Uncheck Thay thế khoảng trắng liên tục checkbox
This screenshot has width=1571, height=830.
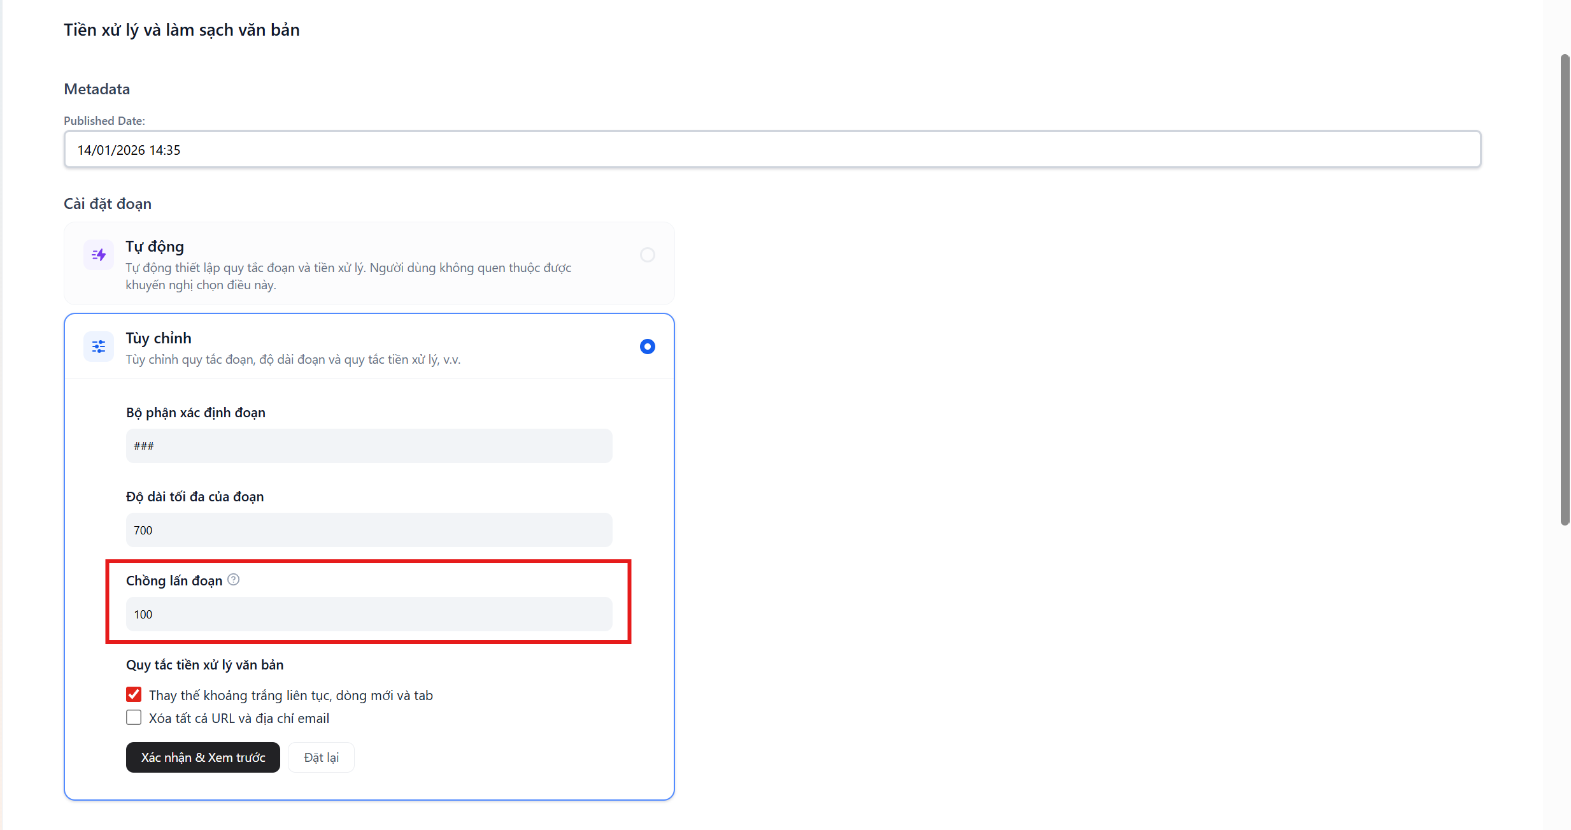point(134,694)
